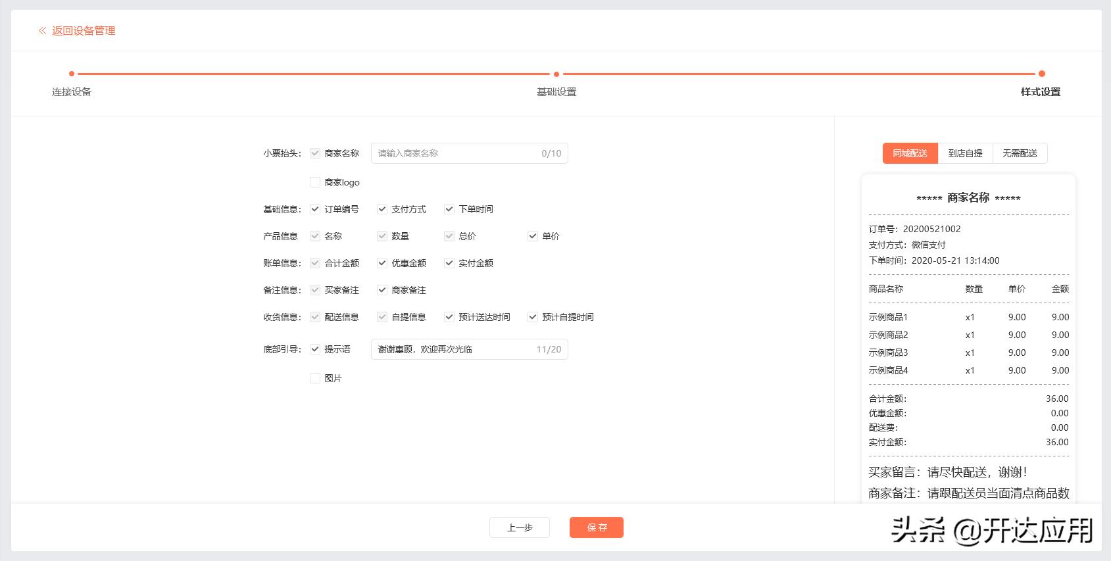Image resolution: width=1111 pixels, height=561 pixels.
Task: Uncheck the 预计送达时间 checkbox
Action: click(449, 317)
